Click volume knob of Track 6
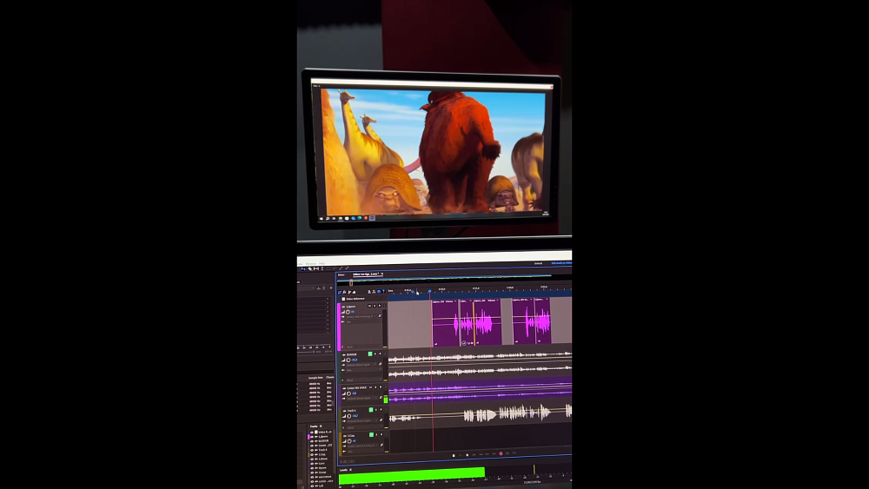 click(x=349, y=416)
